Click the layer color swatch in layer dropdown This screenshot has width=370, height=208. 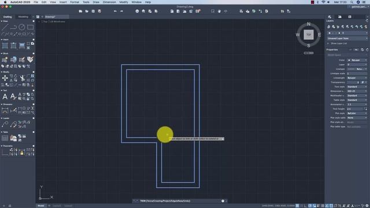point(339,33)
